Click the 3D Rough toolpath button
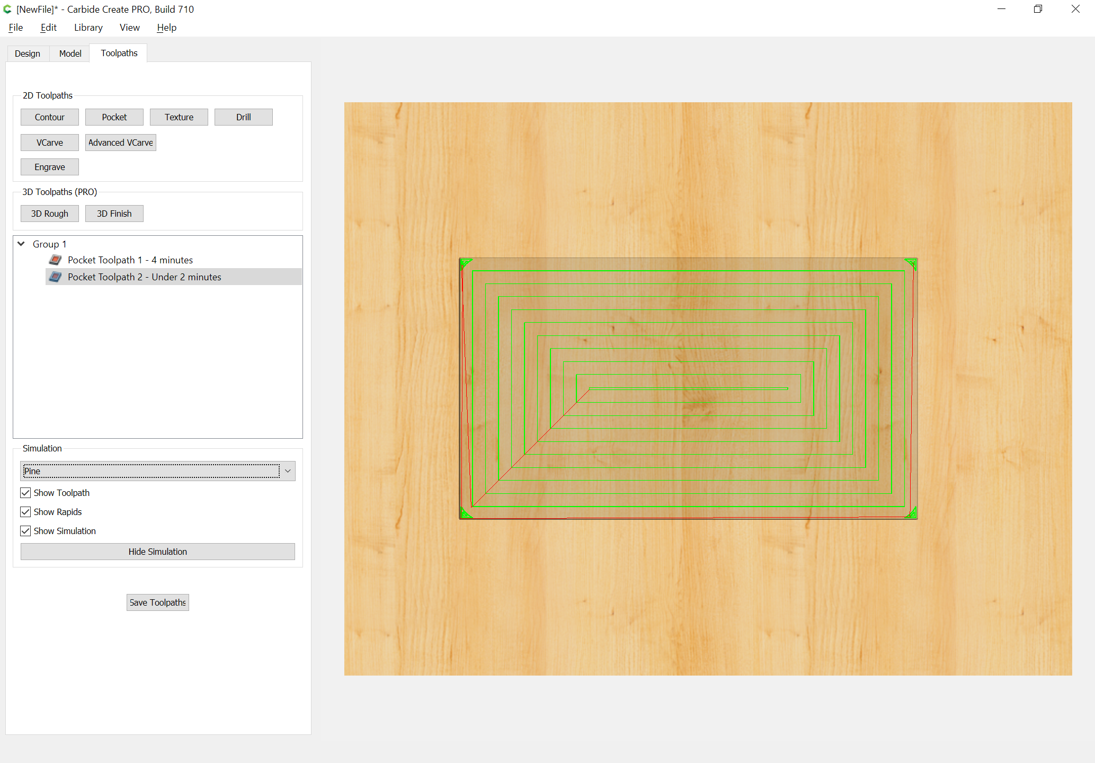This screenshot has width=1095, height=763. (50, 214)
